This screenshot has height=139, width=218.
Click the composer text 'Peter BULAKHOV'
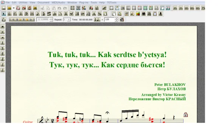170,85
